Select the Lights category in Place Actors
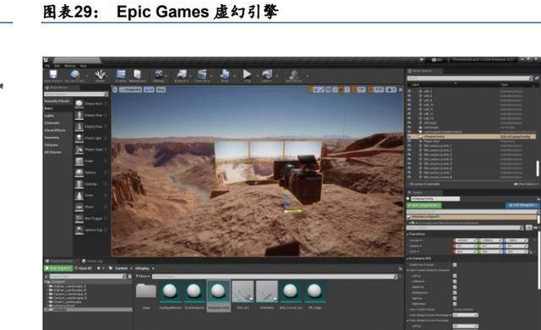The image size is (541, 330). point(49,116)
